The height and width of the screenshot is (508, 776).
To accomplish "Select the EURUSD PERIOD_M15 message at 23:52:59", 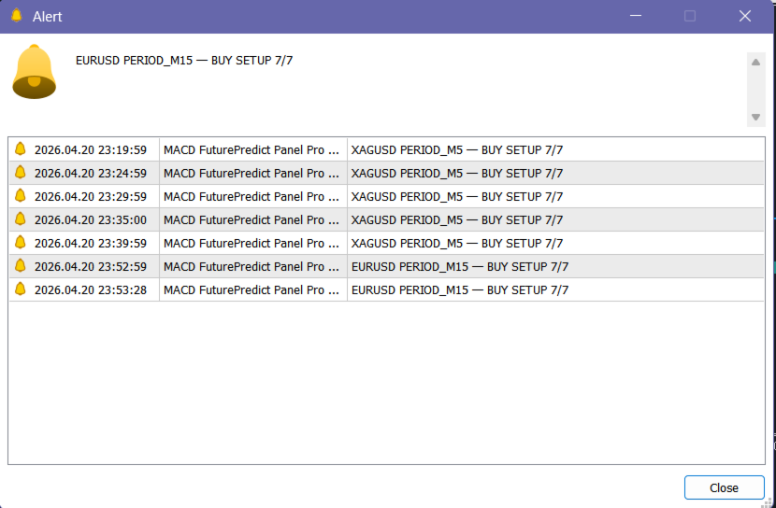I will click(459, 266).
